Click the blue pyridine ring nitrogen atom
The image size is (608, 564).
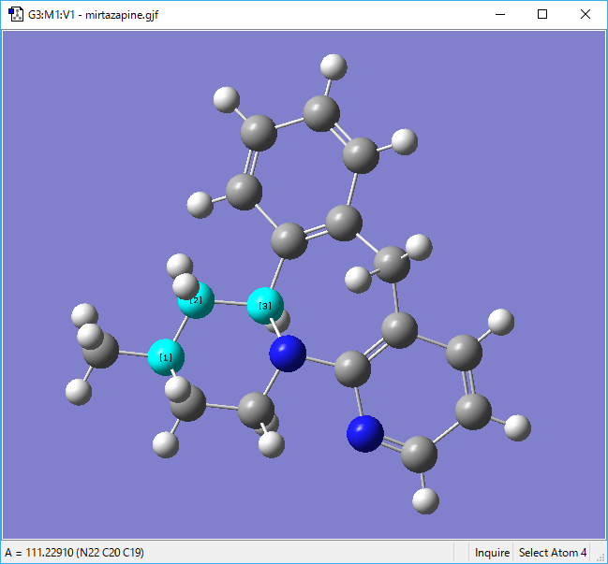(365, 434)
